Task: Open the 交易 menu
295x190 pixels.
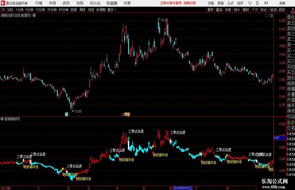Action: [127, 3]
